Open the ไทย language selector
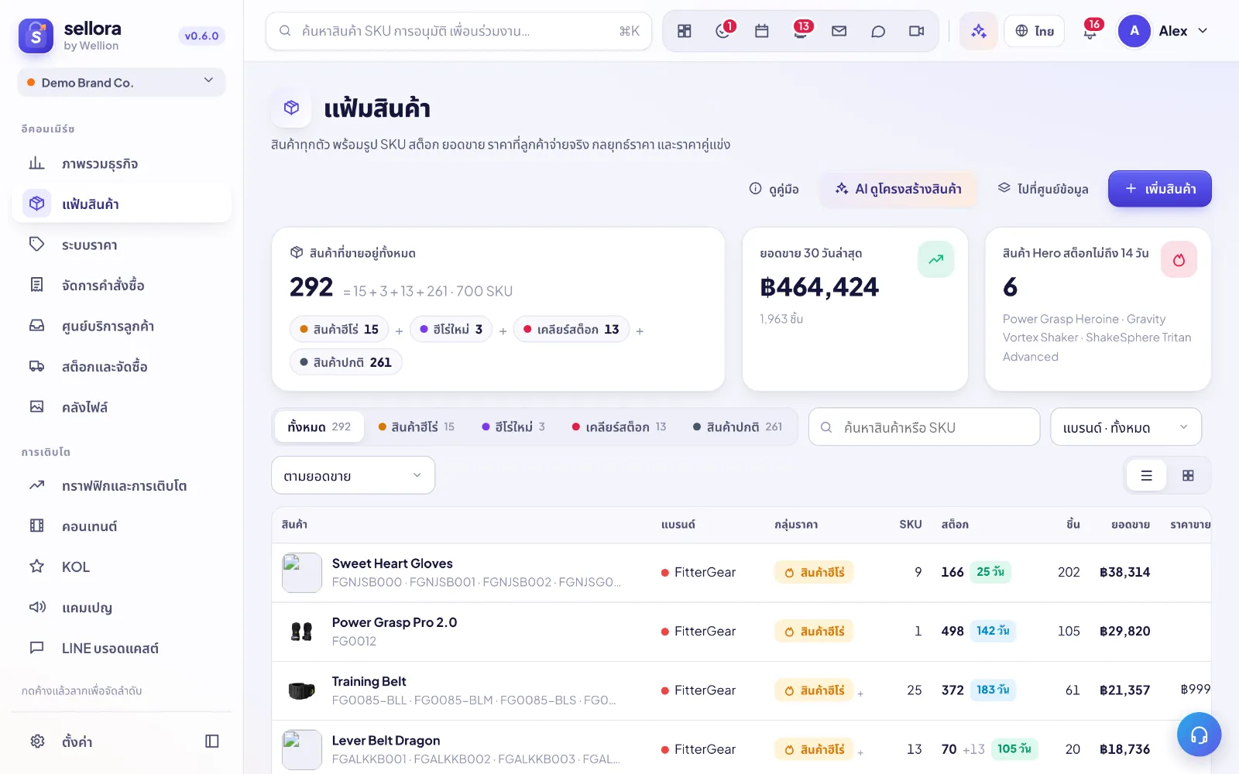Viewport: 1239px width, 774px height. pyautogui.click(x=1035, y=31)
